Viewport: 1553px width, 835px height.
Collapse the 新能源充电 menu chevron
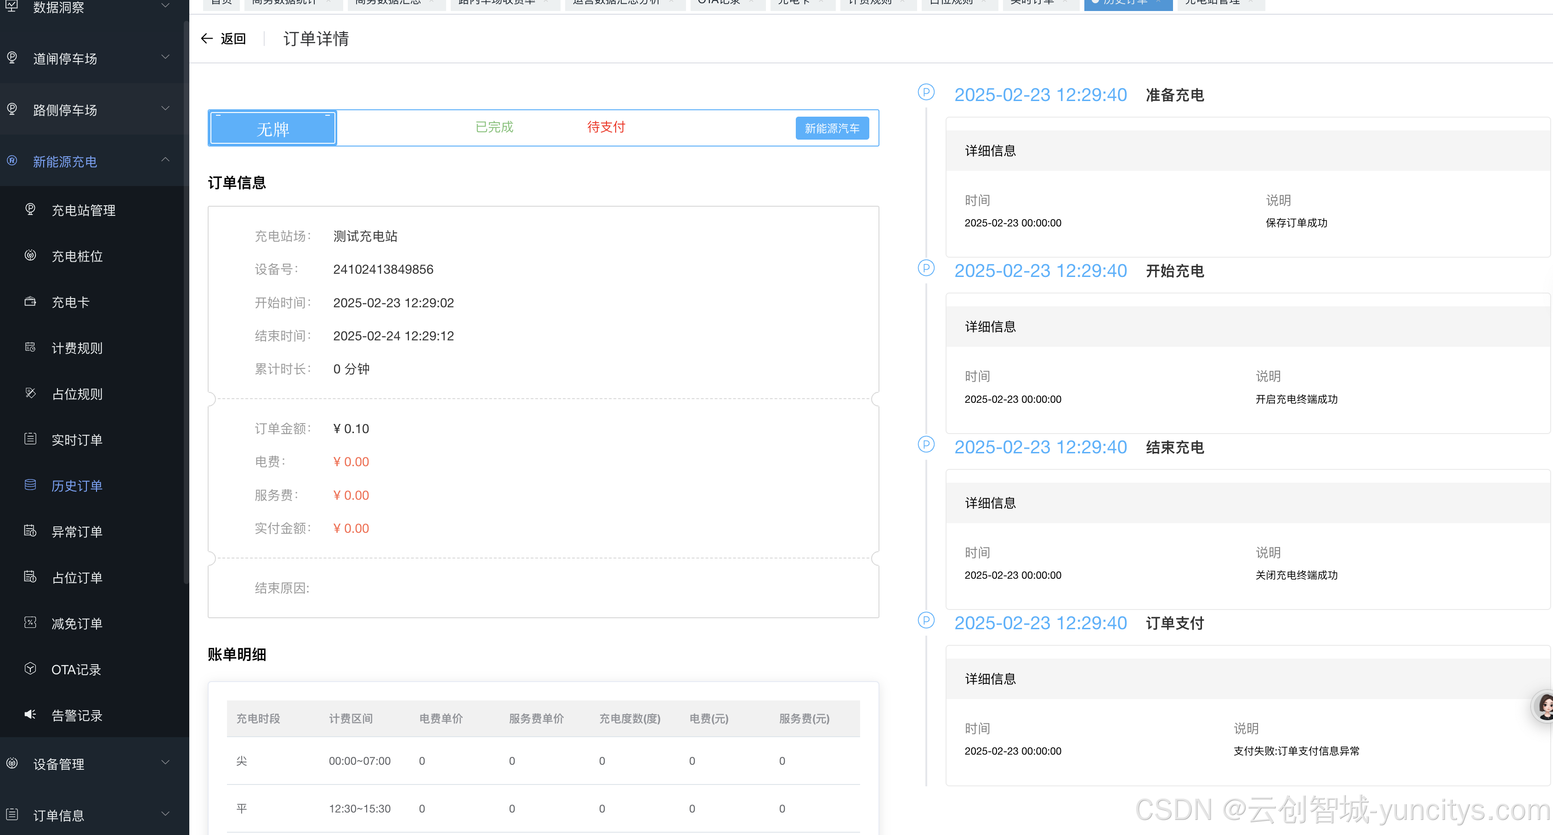tap(165, 160)
